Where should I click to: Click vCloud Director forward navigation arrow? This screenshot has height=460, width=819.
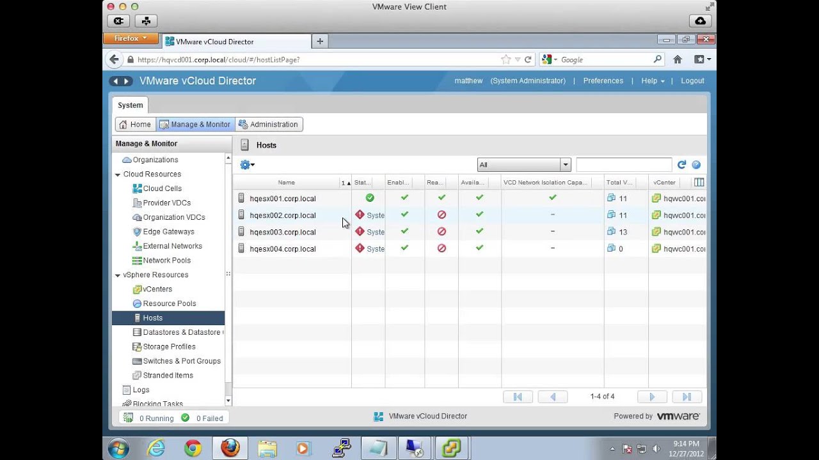point(127,81)
